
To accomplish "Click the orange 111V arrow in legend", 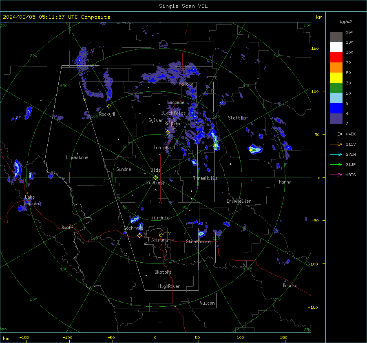I will coord(336,144).
